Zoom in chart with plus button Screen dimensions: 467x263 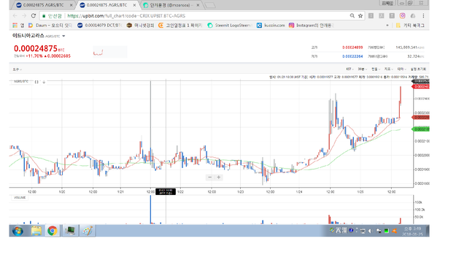[x=219, y=178]
